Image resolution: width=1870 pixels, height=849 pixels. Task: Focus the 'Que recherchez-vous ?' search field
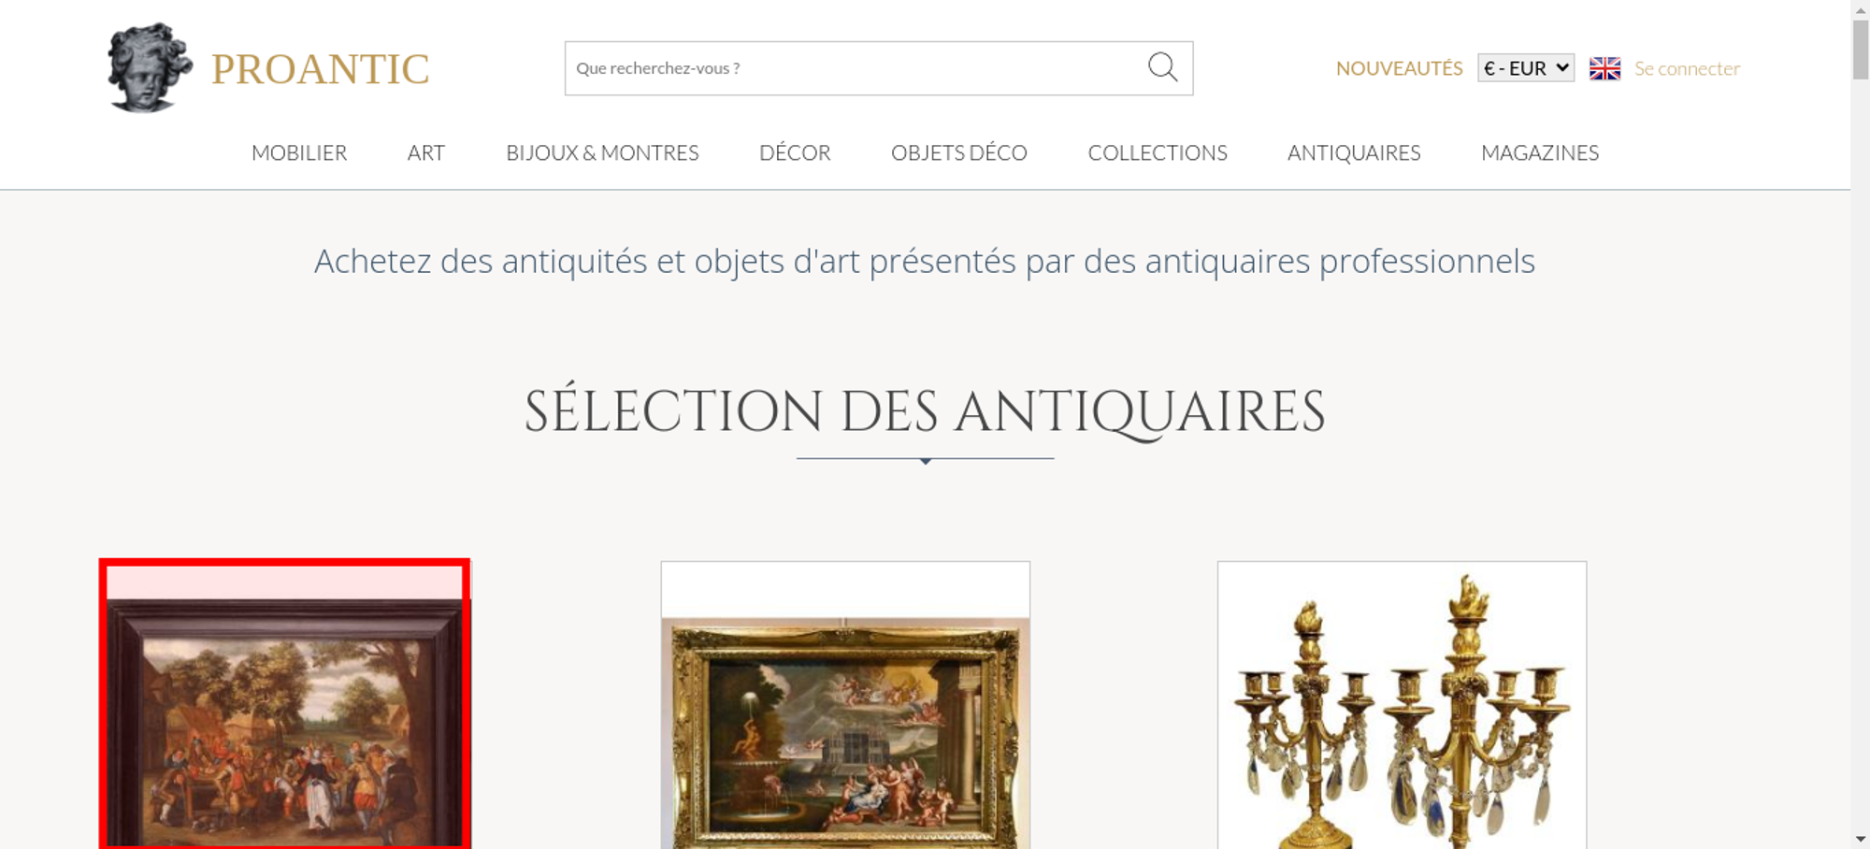pos(855,68)
